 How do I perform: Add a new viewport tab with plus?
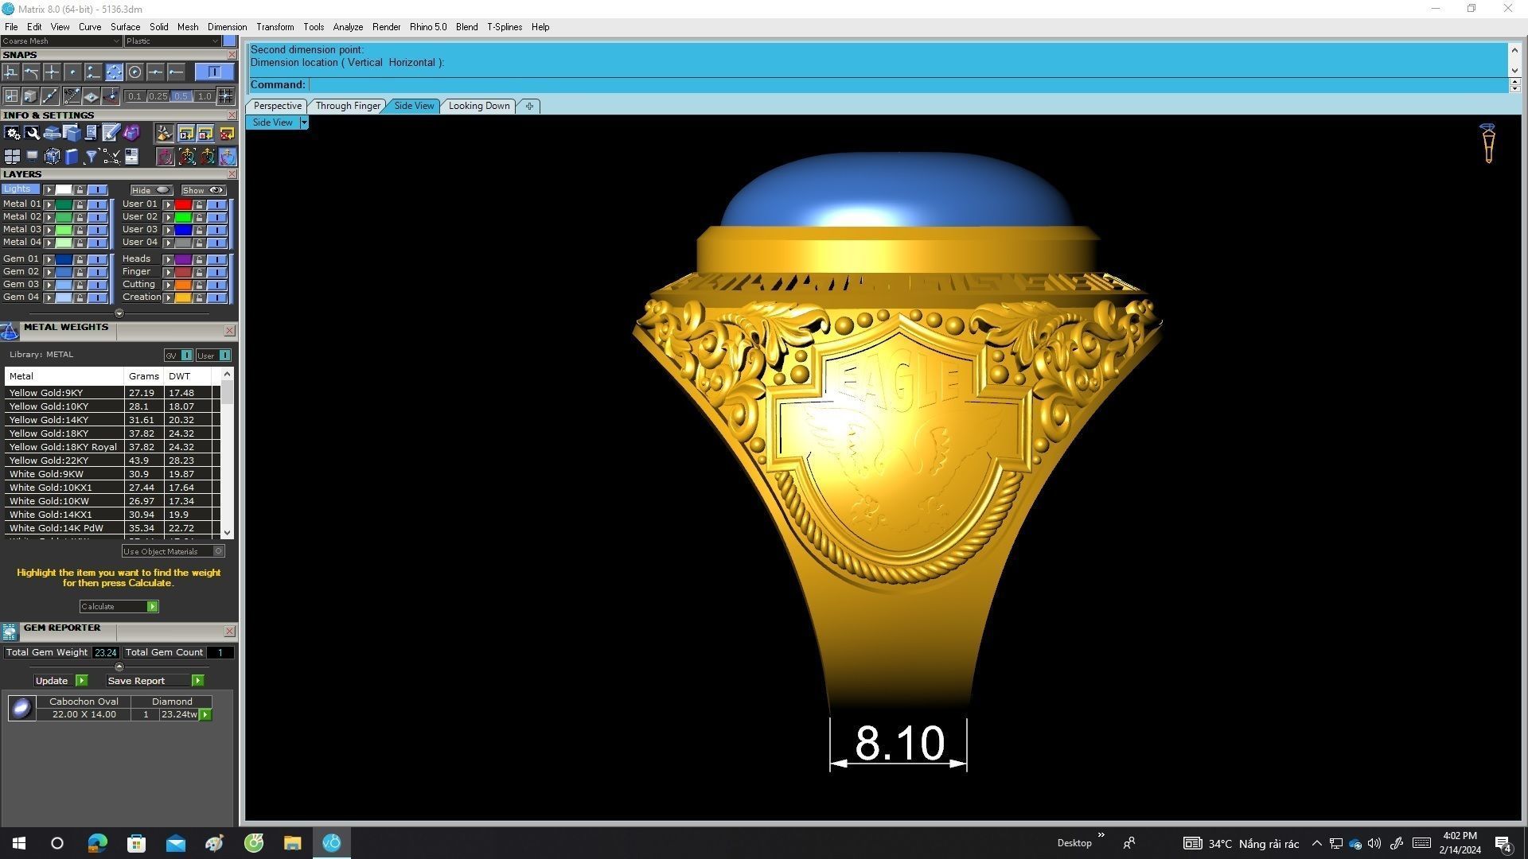point(529,106)
